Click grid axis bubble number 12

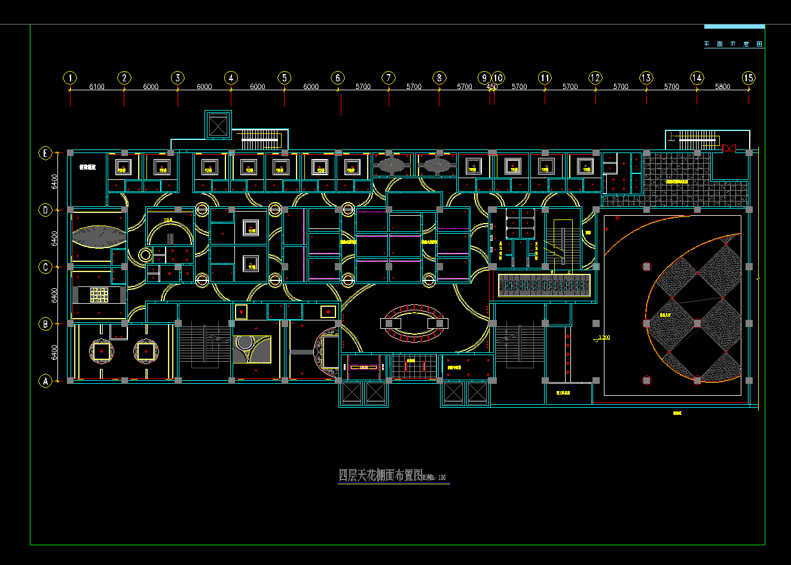(595, 78)
